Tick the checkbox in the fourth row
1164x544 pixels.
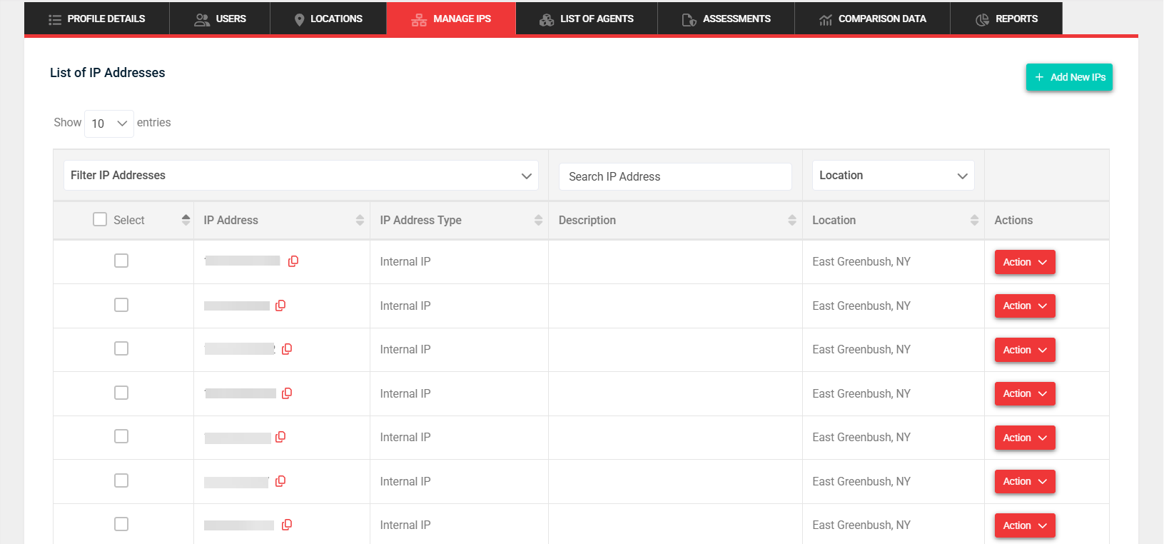click(121, 393)
